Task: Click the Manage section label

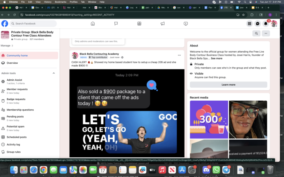Action: [x=6, y=46]
